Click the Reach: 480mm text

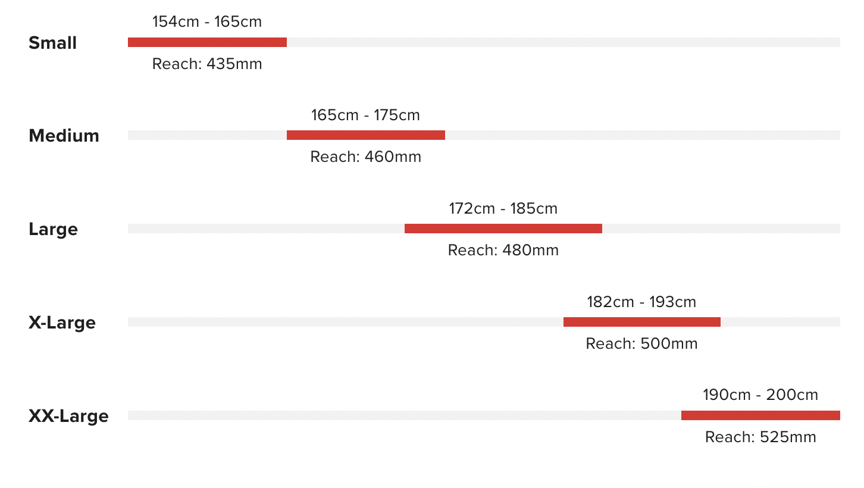point(503,250)
